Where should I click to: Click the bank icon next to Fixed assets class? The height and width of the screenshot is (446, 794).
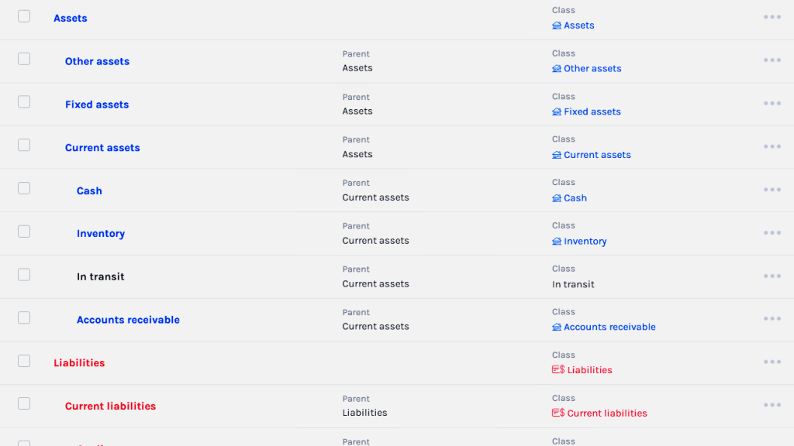click(x=556, y=111)
